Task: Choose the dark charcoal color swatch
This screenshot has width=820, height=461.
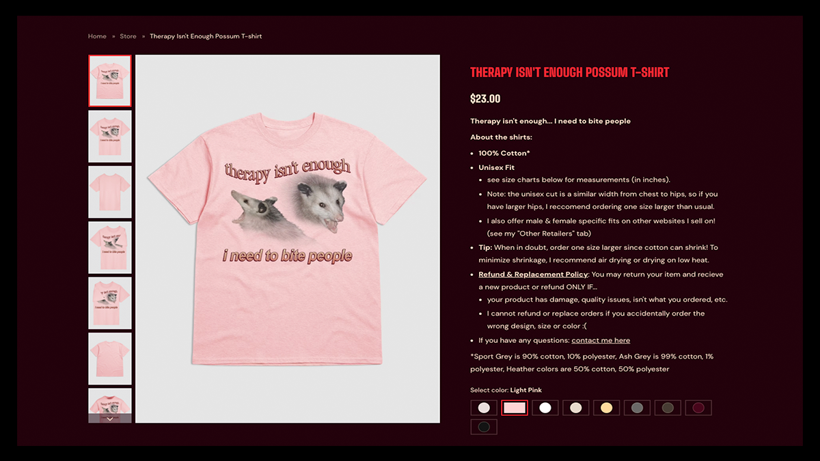Action: pos(668,408)
